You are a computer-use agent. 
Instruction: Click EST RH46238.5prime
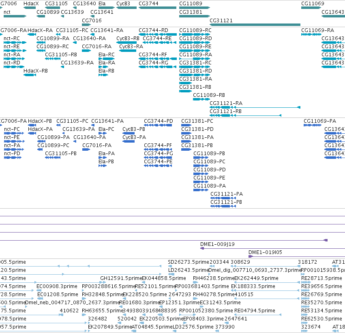pyautogui.click(x=213, y=278)
